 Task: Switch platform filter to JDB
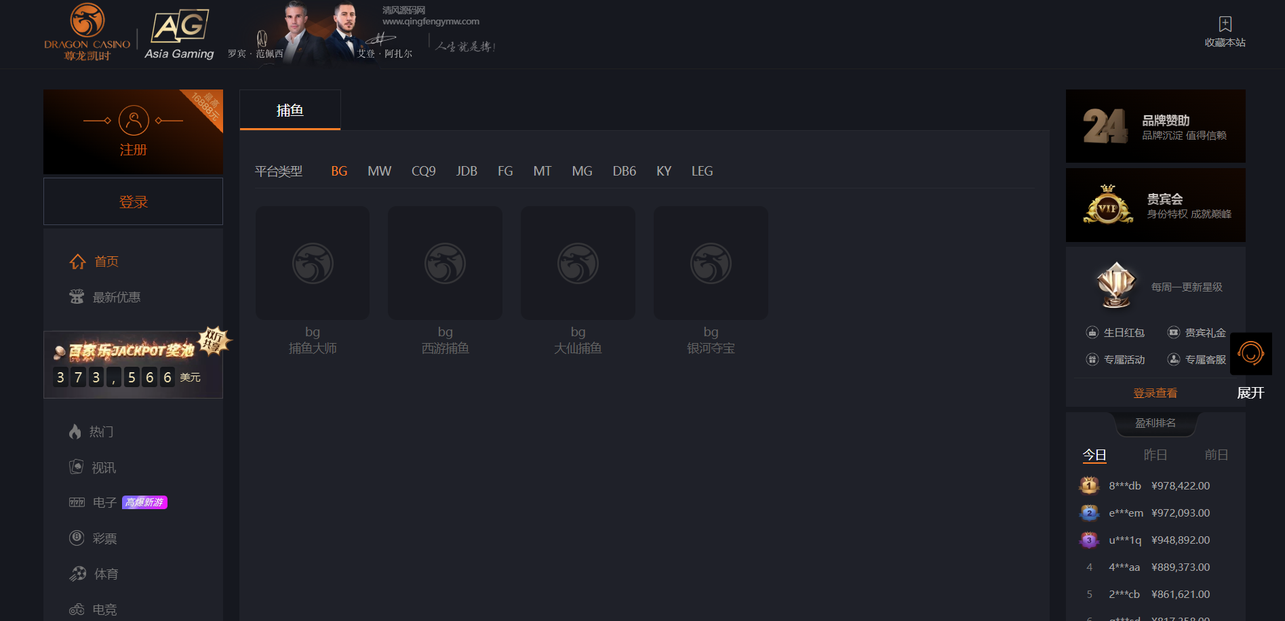tap(467, 172)
